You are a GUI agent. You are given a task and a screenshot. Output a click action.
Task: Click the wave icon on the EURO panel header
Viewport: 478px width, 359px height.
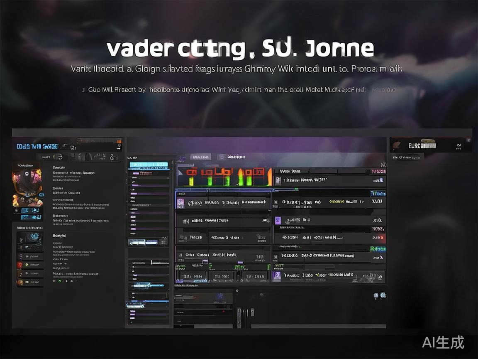pyautogui.click(x=459, y=145)
